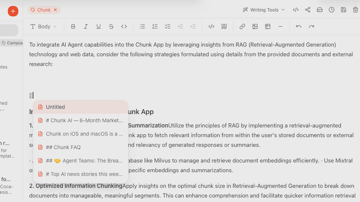Open the Body text style dropdown
The image size is (360, 202).
coord(44,26)
